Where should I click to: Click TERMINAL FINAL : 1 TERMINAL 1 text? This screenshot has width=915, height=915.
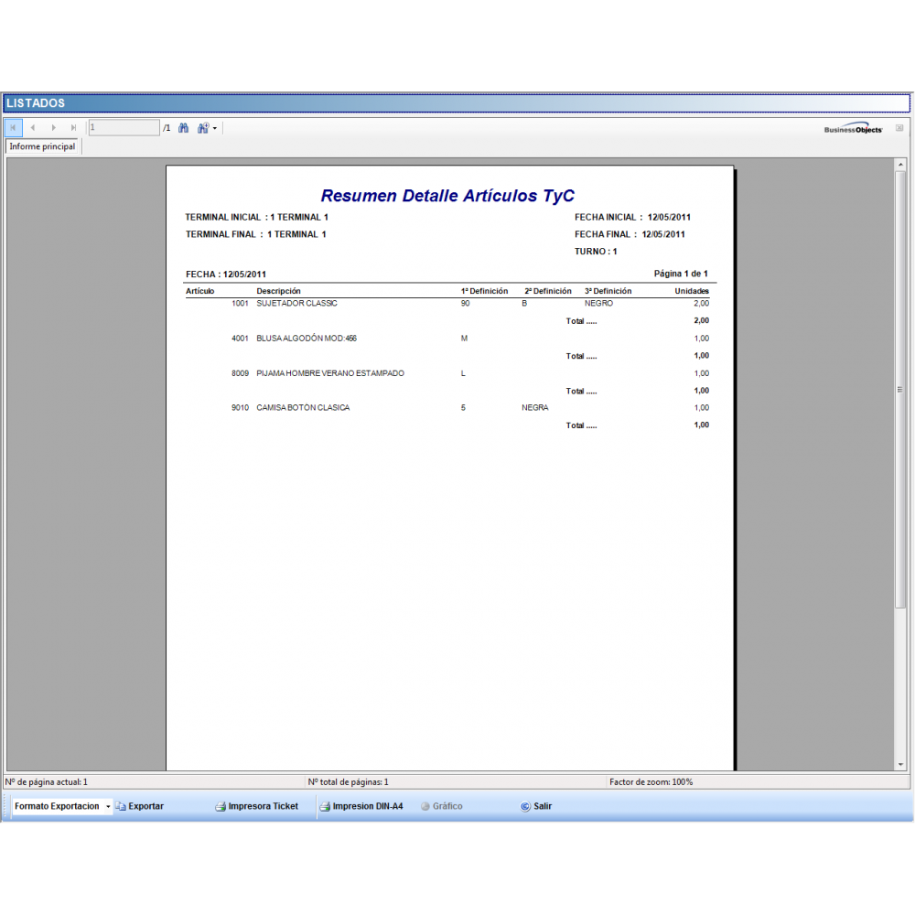[x=255, y=234]
